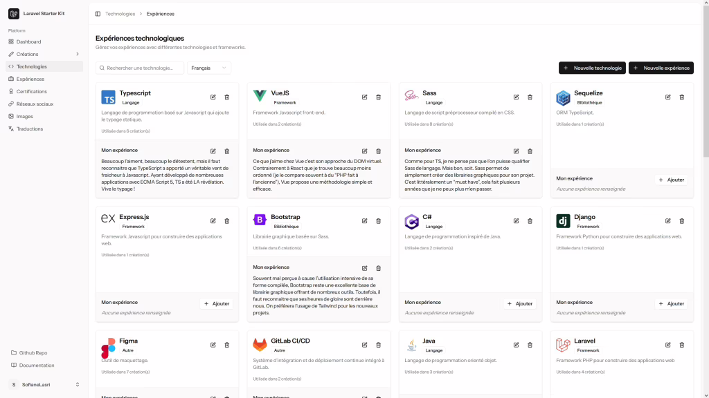The height and width of the screenshot is (398, 709).
Task: Open the SofianeLasri account menu
Action: [x=44, y=385]
